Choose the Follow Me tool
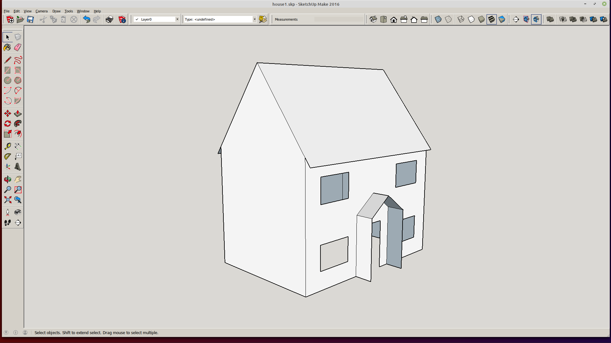This screenshot has width=611, height=343. 18,124
